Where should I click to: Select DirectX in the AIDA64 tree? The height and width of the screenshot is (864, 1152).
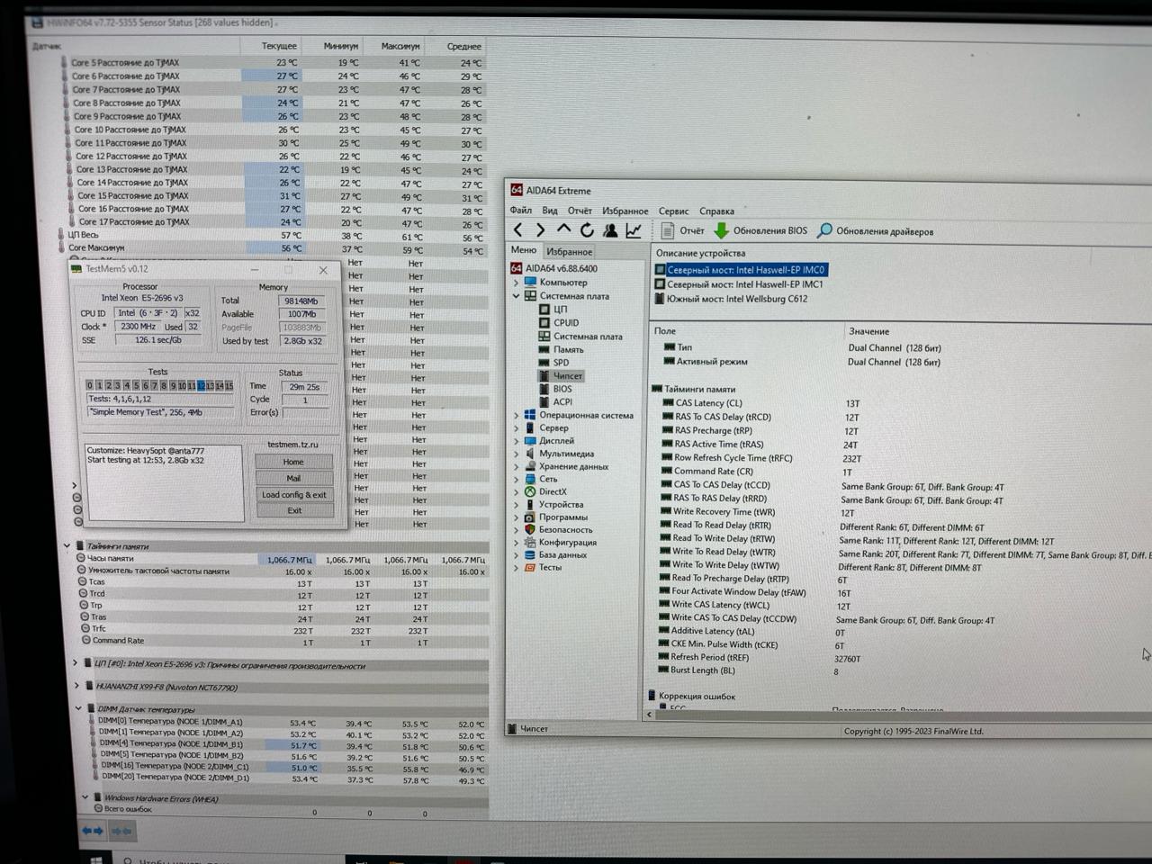[x=545, y=491]
